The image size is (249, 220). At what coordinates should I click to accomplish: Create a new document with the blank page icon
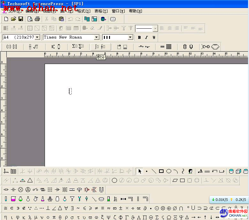[6, 19]
